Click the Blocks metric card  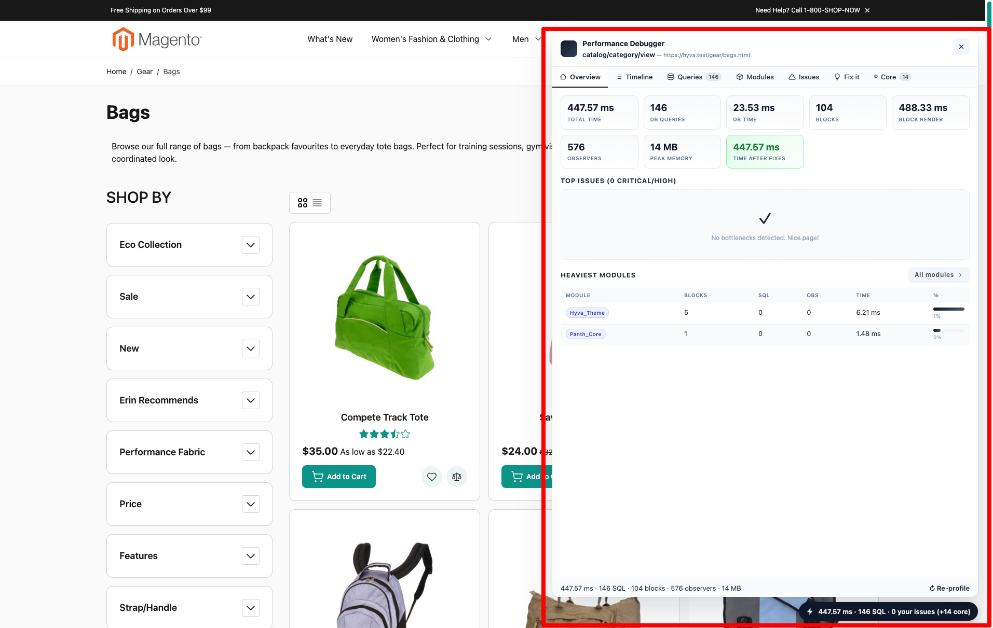pos(848,113)
